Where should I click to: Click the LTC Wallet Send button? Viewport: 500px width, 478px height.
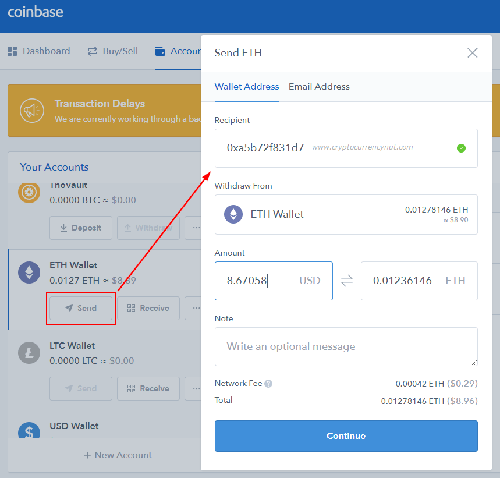coord(81,388)
